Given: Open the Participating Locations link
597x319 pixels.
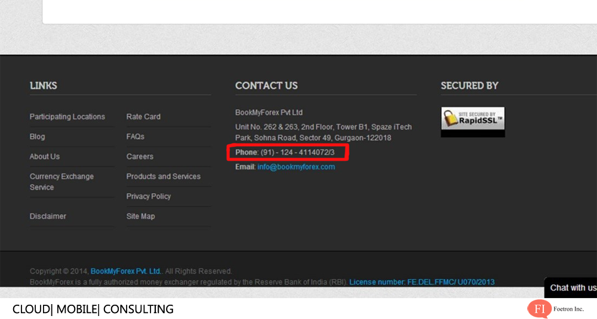Looking at the screenshot, I should tap(67, 117).
